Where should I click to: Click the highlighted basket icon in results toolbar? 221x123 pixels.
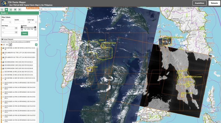coord(10,45)
